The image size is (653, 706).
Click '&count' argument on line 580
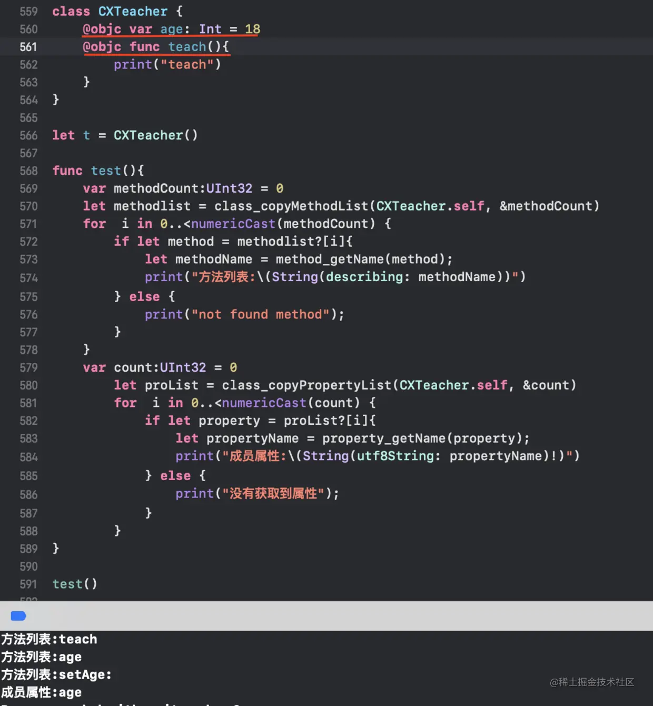coord(546,385)
